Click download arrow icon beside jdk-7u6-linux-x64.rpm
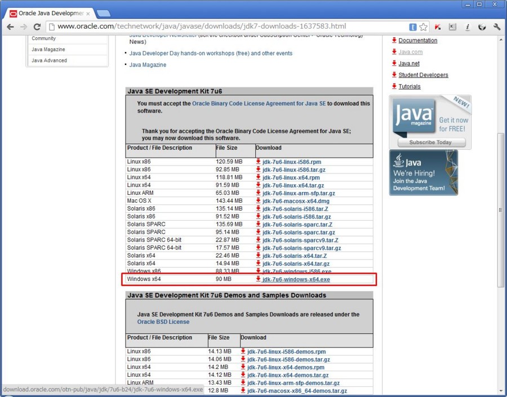 tap(258, 177)
